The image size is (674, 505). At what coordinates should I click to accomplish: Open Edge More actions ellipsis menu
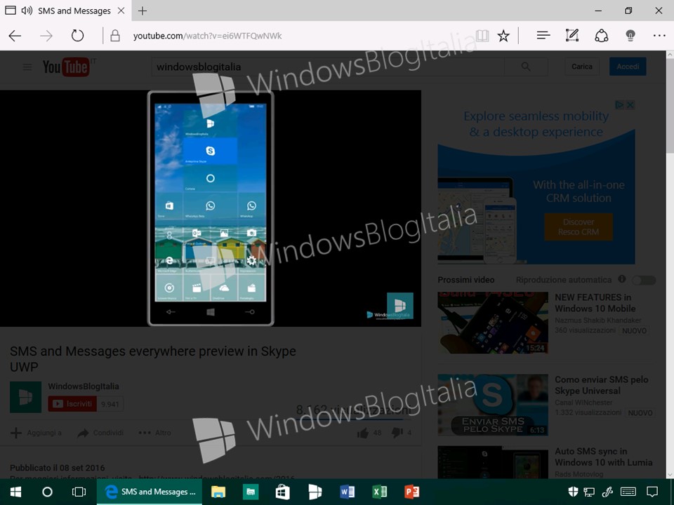point(659,36)
